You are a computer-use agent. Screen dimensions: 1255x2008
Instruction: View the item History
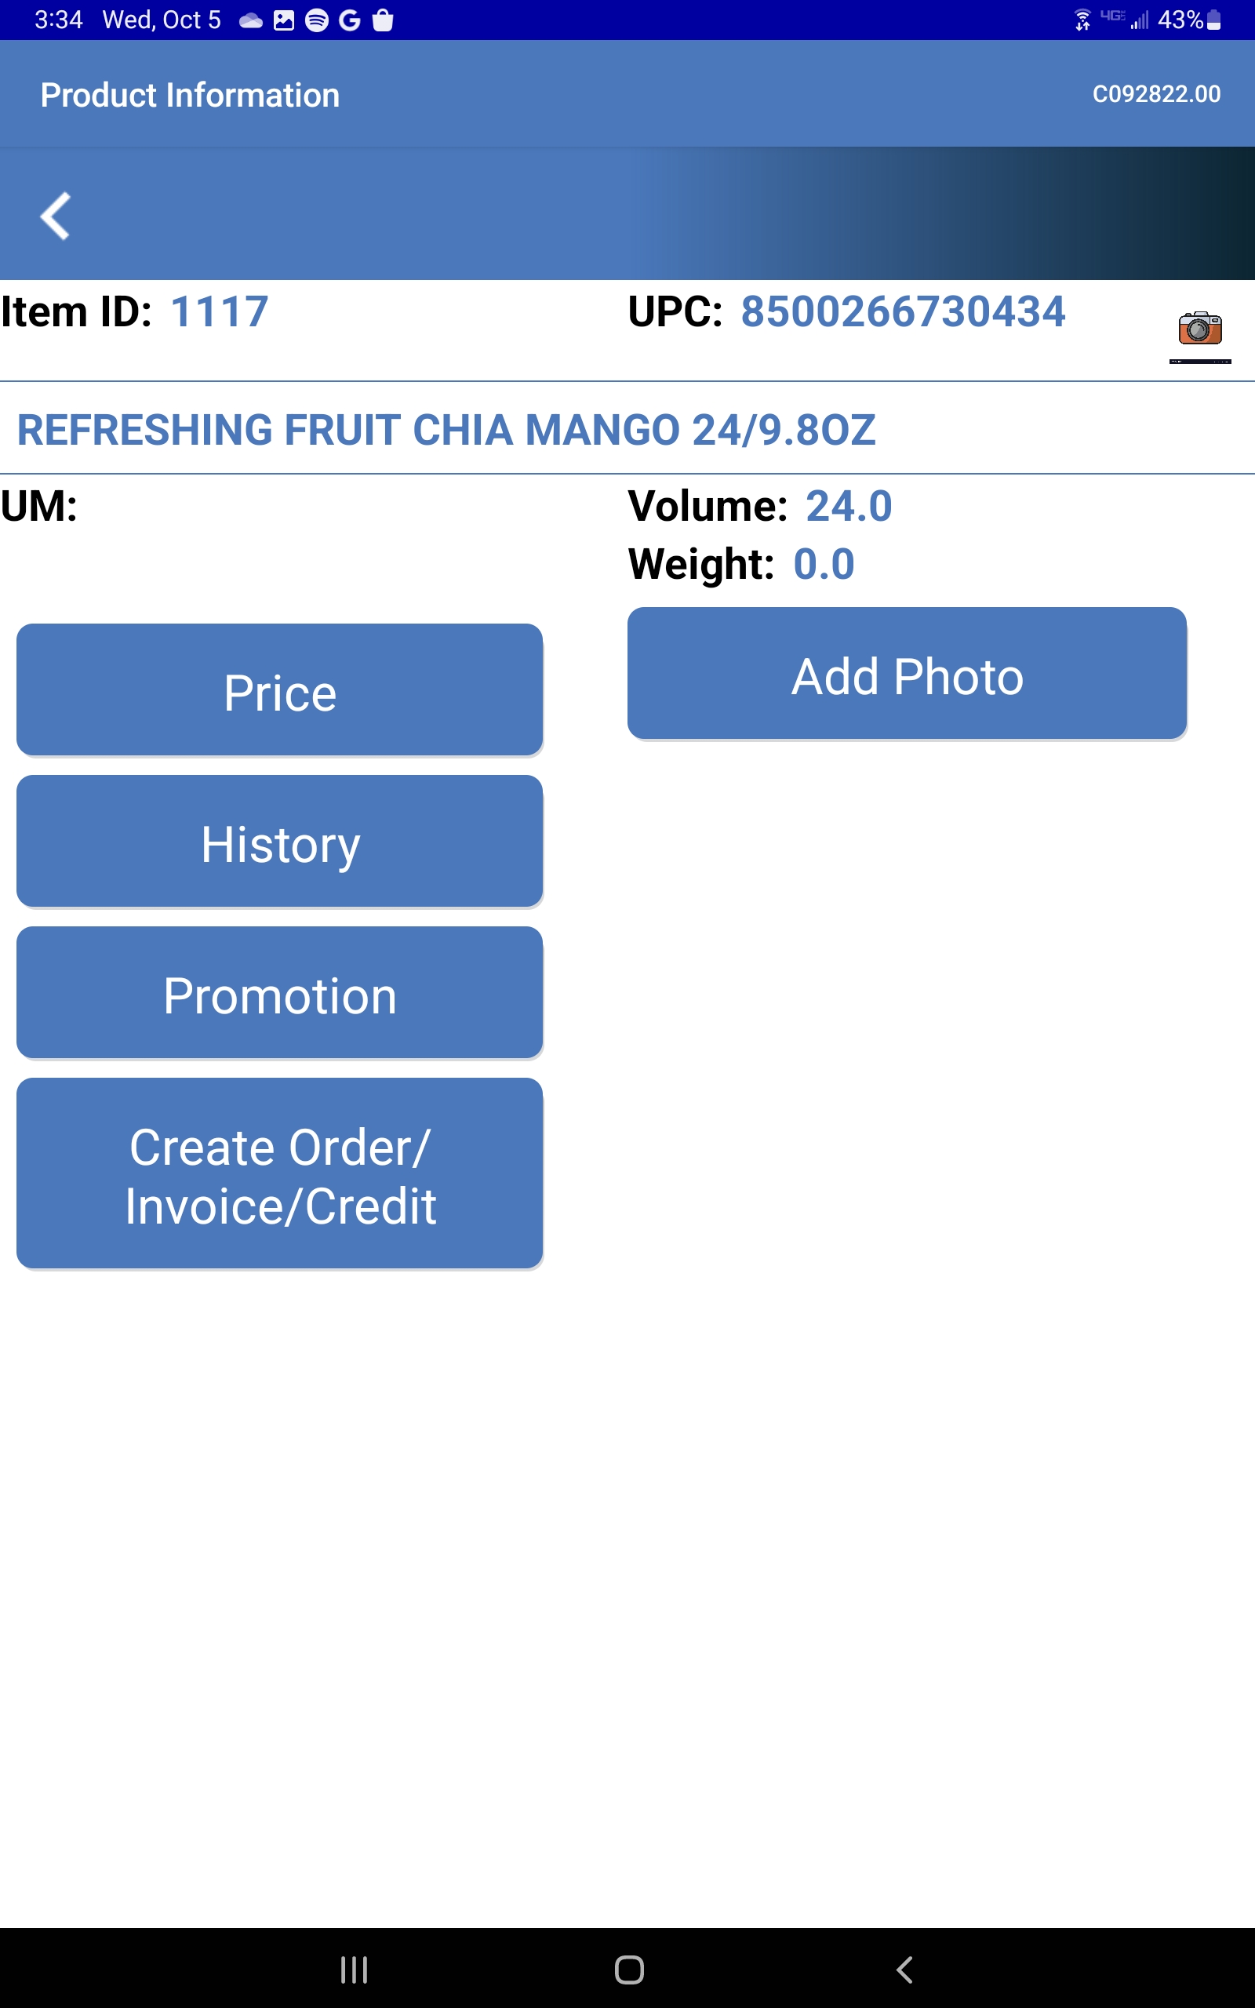coord(280,842)
